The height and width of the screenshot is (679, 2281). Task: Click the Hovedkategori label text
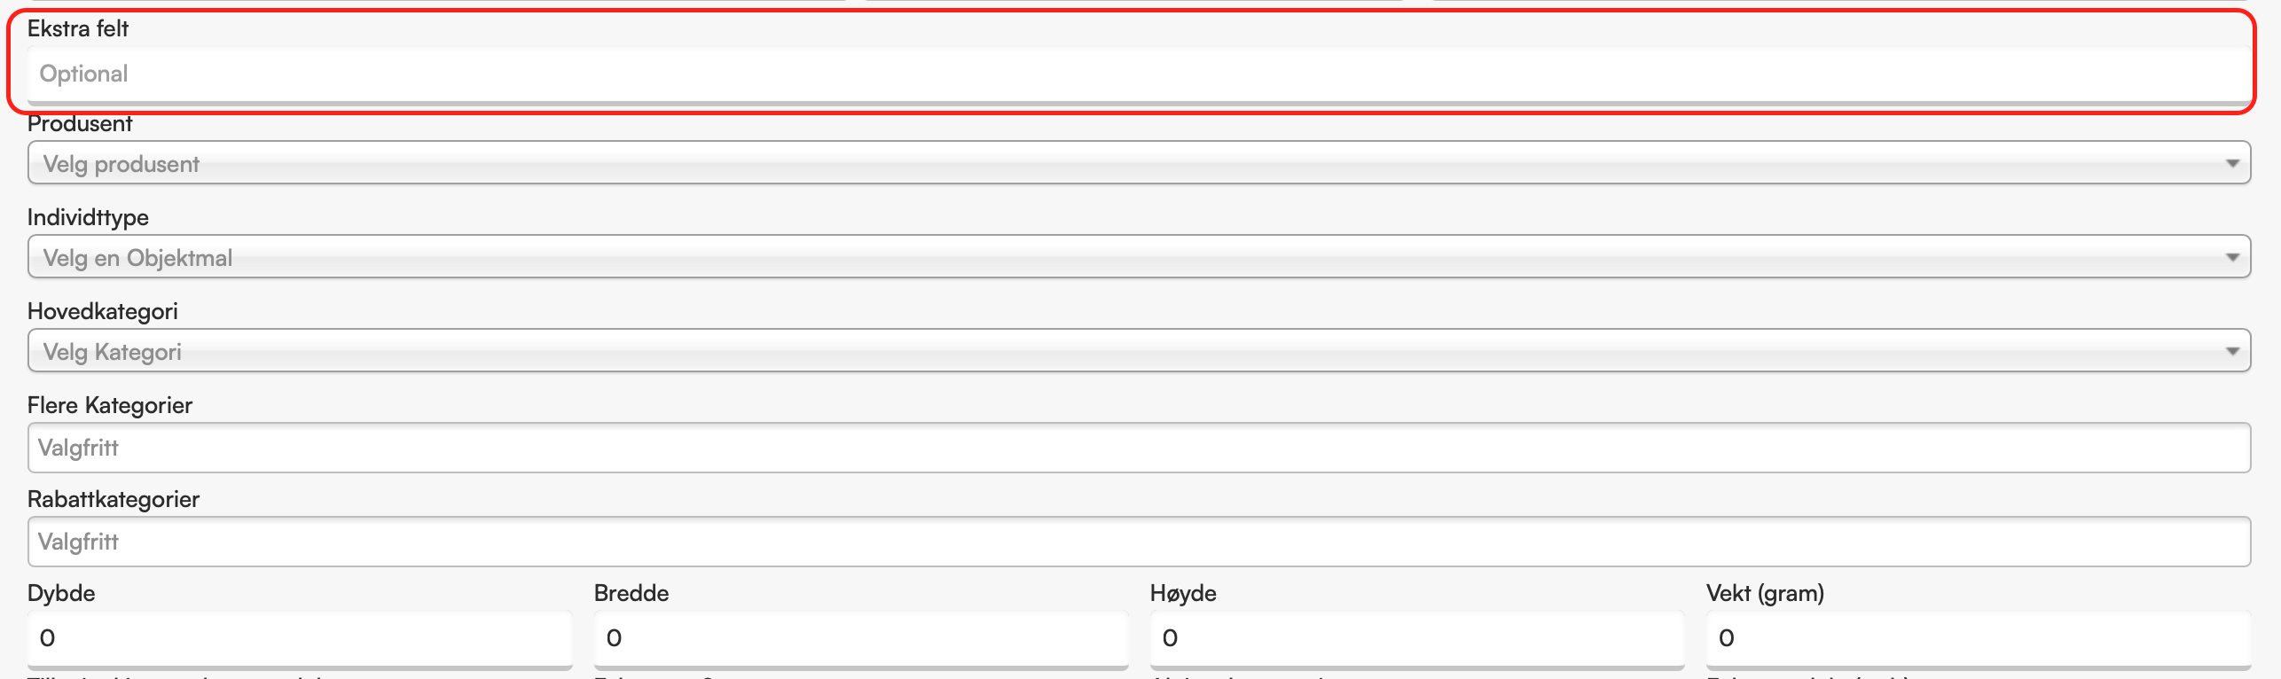coord(103,311)
